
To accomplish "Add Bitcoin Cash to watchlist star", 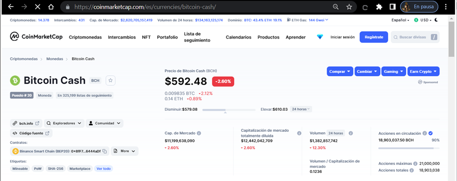I will pyautogui.click(x=110, y=81).
